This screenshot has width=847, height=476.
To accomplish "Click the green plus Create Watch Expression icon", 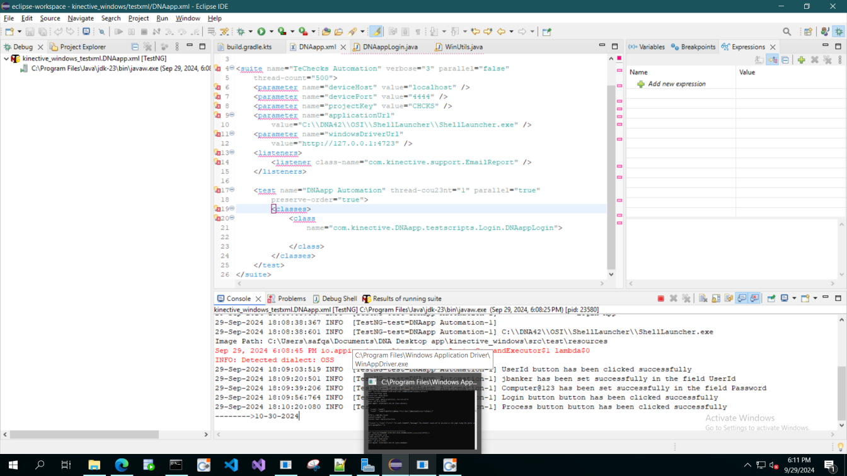I will pyautogui.click(x=801, y=60).
